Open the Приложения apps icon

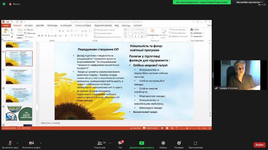pyautogui.click(x=195, y=143)
